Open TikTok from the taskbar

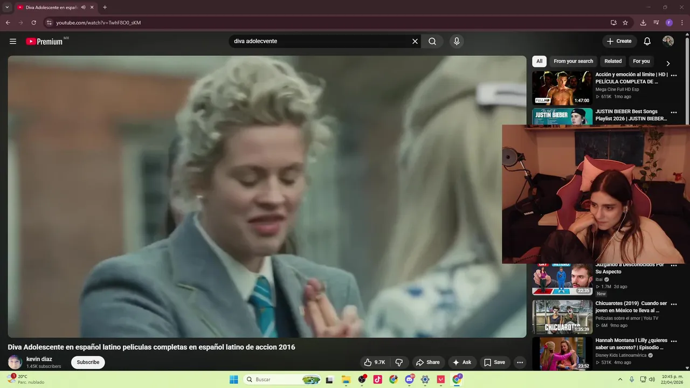[377, 379]
